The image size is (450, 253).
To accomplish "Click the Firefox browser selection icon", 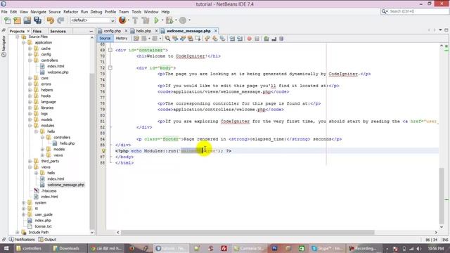I will click(x=122, y=20).
